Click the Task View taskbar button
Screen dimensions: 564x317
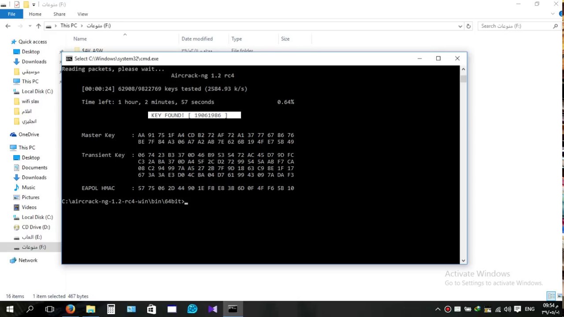click(x=50, y=309)
